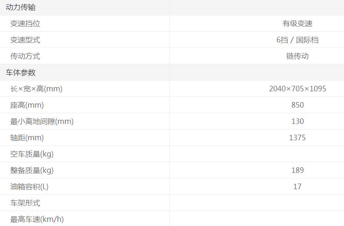Screen dimensions: 344x226
Task: Click the seat height value 850
Action: [297, 105]
